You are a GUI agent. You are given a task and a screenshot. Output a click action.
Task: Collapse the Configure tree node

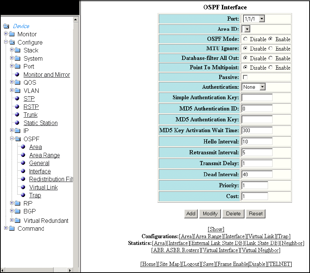6,42
